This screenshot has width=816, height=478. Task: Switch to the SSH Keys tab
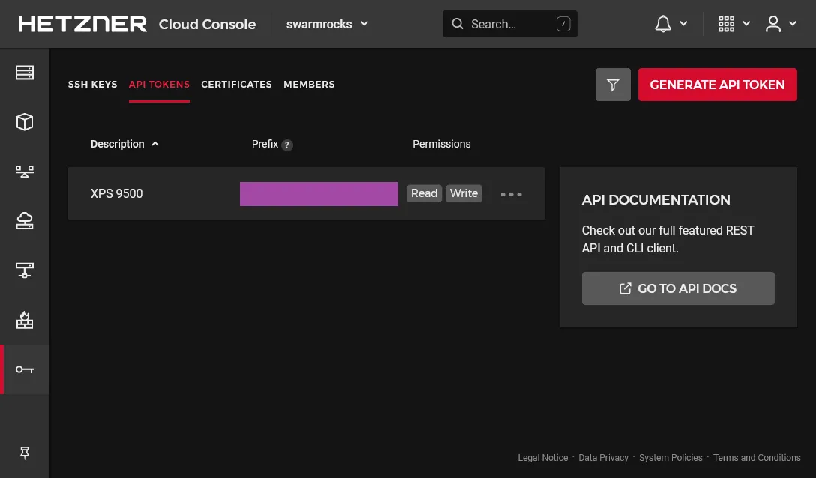point(92,85)
